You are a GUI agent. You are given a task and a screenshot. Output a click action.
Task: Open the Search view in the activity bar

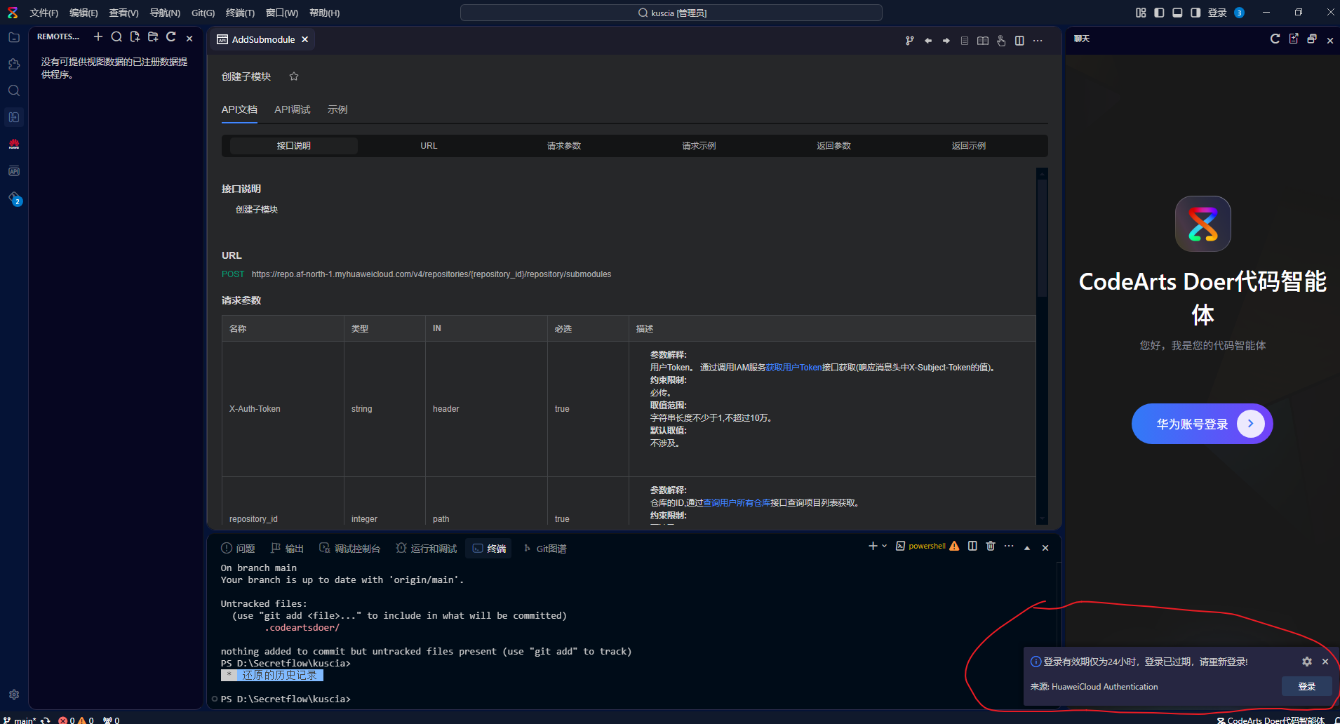click(x=14, y=90)
